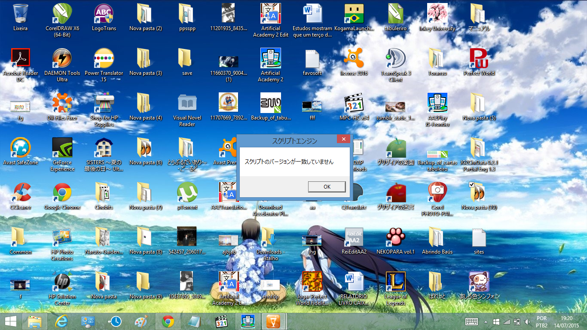587x330 pixels.
Task: Open the network signal tray icon
Action: pyautogui.click(x=507, y=321)
